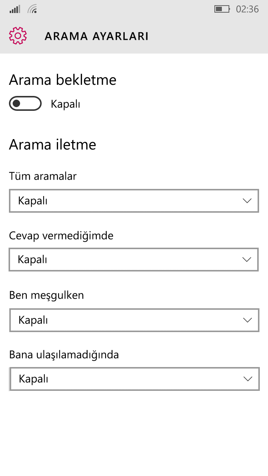Tap the battery indicator icon

(222, 9)
